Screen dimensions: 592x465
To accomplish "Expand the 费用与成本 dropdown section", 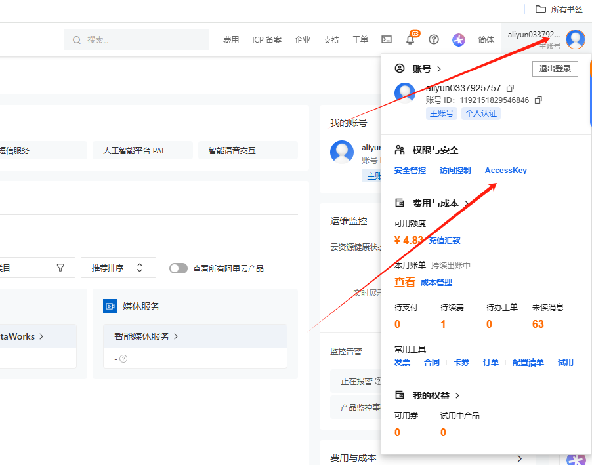I will (x=467, y=203).
